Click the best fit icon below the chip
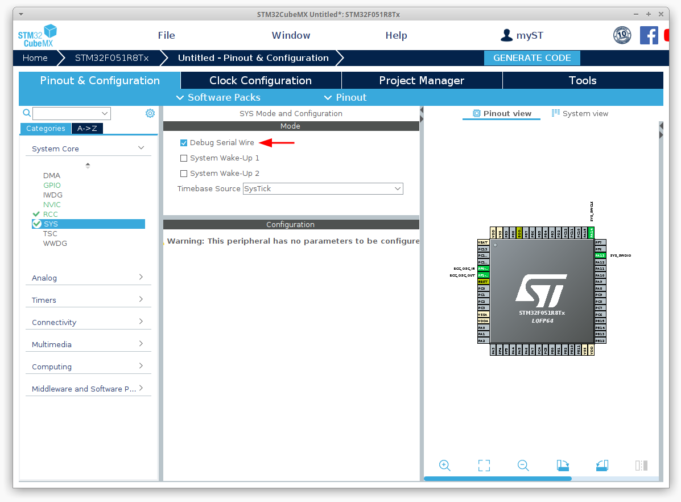The height and width of the screenshot is (502, 681). click(484, 466)
